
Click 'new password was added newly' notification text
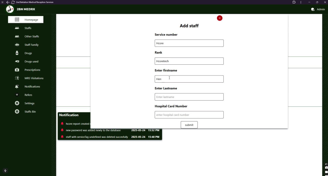93,130
